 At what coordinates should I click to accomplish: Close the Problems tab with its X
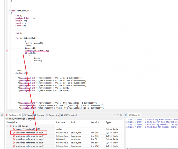point(20,115)
